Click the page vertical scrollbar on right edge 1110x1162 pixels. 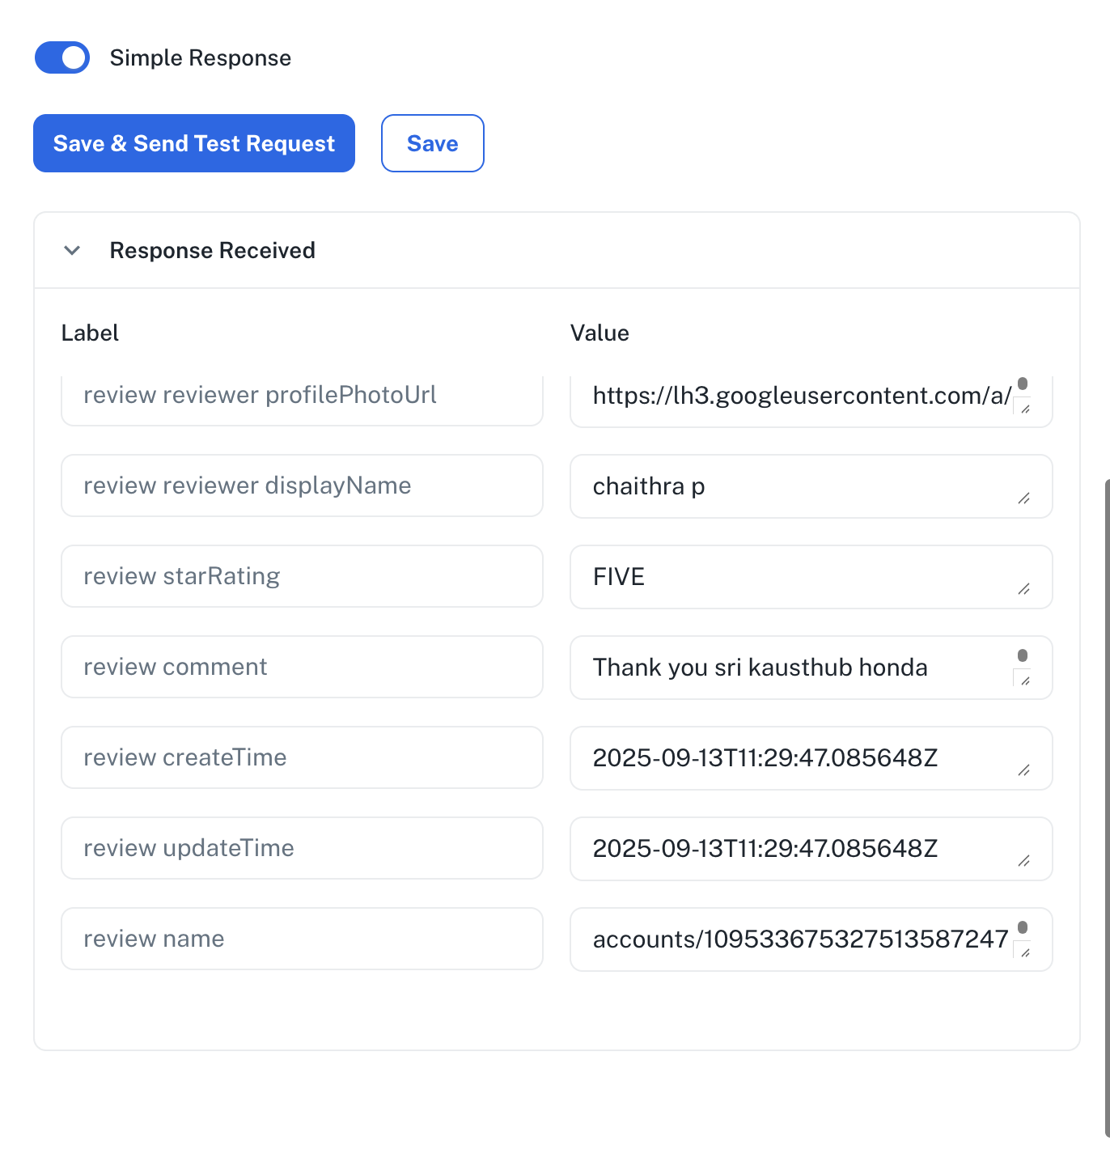1107,809
